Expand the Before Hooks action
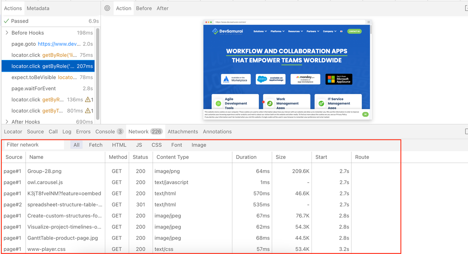 pos(7,33)
